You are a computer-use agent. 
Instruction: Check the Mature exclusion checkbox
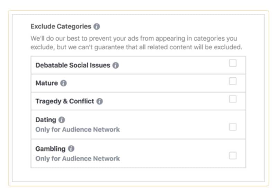(233, 81)
